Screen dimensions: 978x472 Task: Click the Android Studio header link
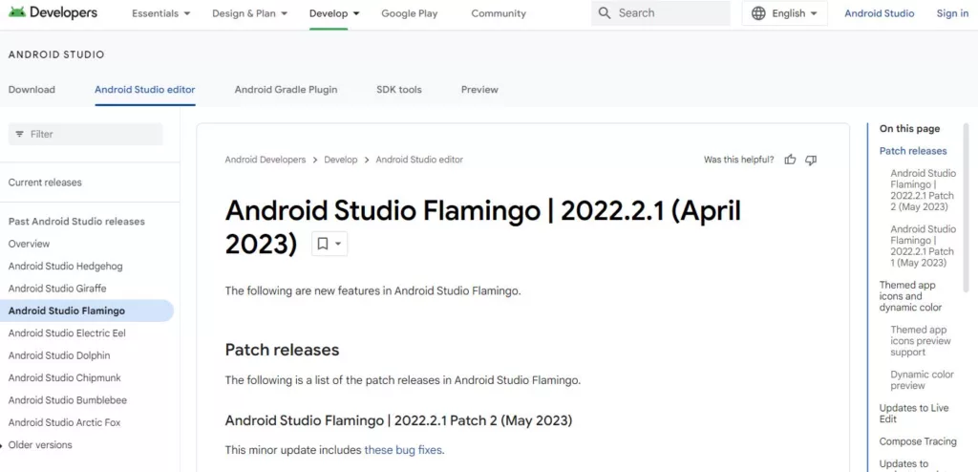click(880, 13)
